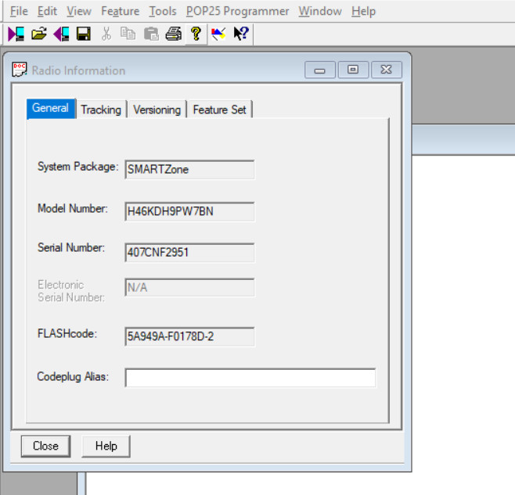
Task: Switch to the Versioning tab
Action: [157, 109]
